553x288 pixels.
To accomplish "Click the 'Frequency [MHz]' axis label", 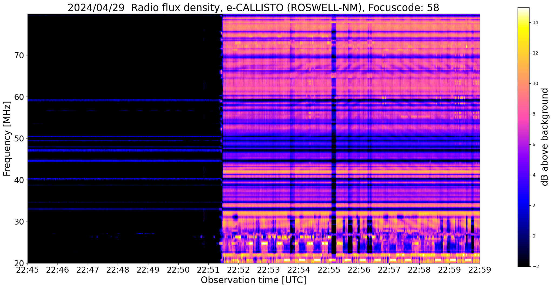I will pos(7,139).
